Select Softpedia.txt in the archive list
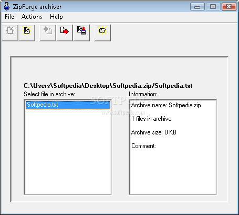 pyautogui.click(x=68, y=105)
